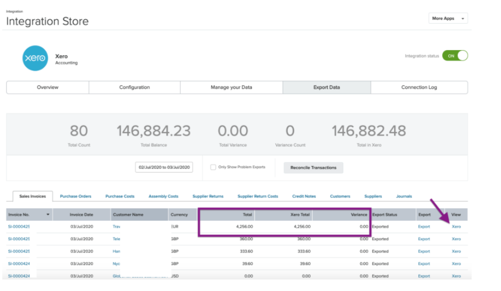
Task: View the 4,256.00 invoice in Xero
Action: [x=456, y=227]
